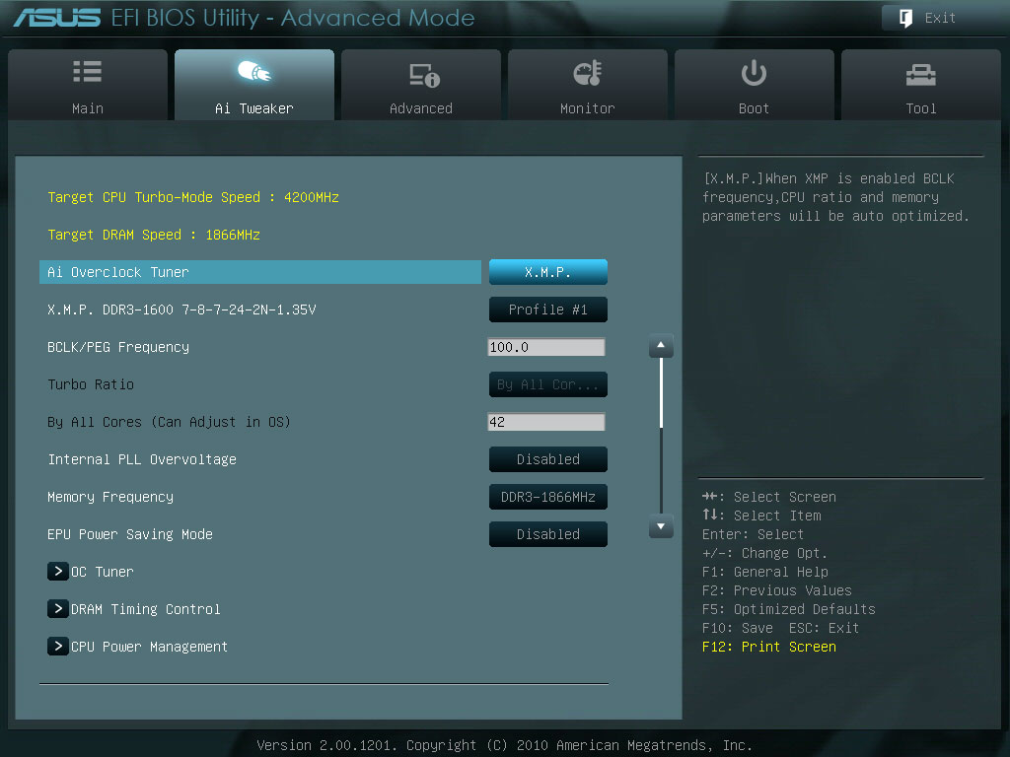This screenshot has width=1010, height=757.
Task: Click the F5: Optimized Defaults hint
Action: tap(789, 609)
